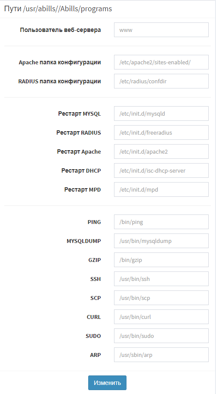
Task: Click the MYSQLDUMP path input
Action: [161, 241]
